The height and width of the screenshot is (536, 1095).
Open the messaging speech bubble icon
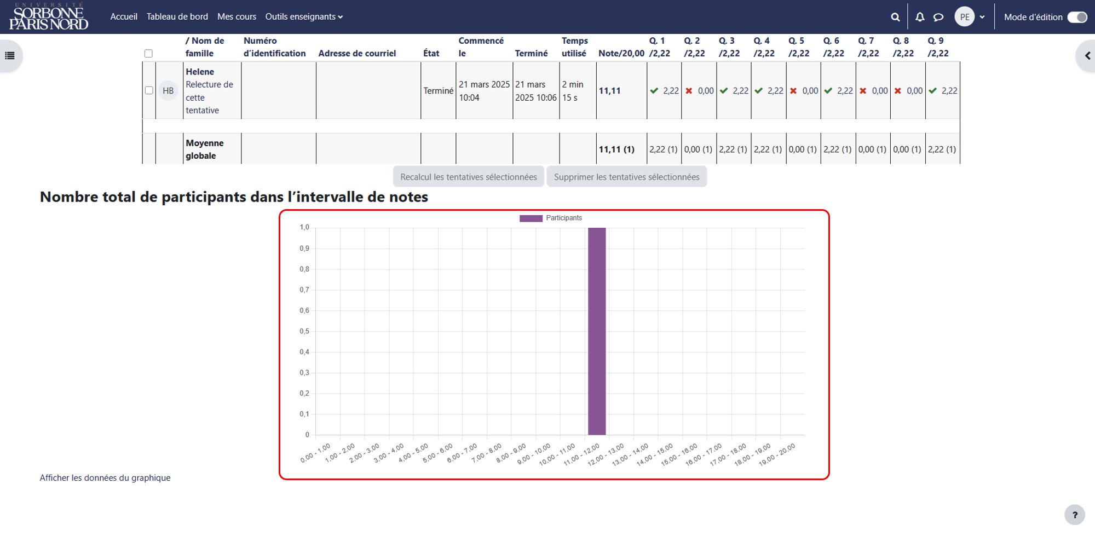(938, 17)
